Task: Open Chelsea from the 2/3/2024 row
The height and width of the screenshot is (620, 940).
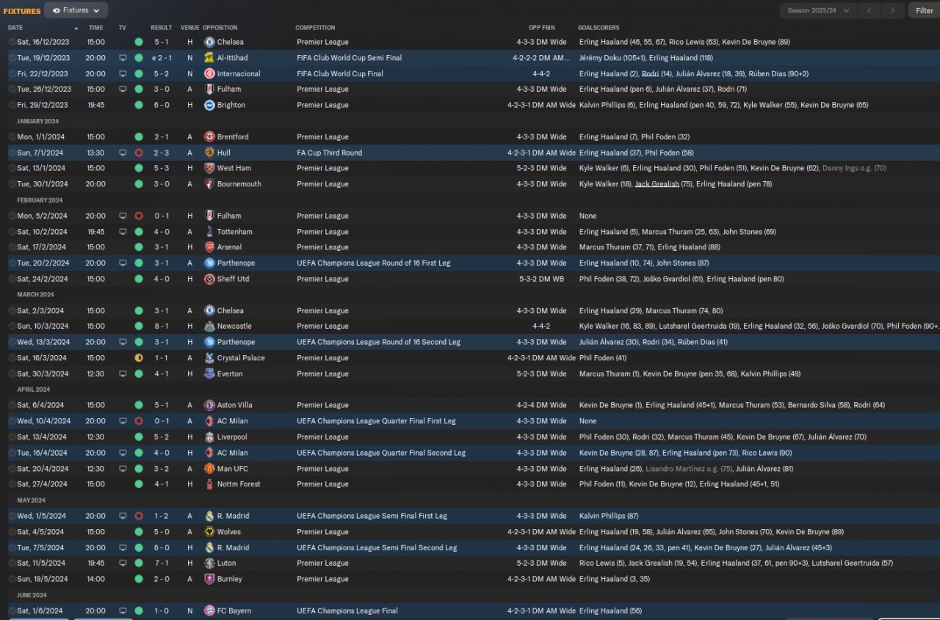Action: point(231,310)
